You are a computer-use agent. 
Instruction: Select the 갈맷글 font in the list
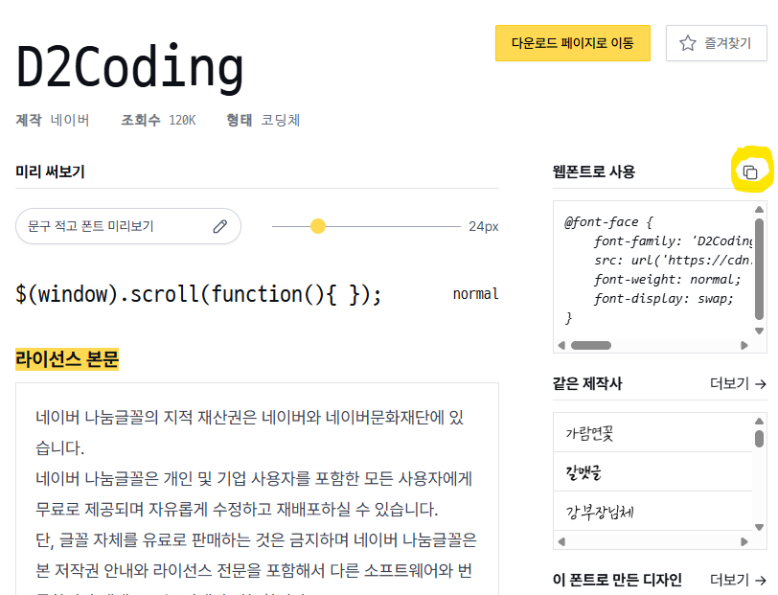(x=653, y=471)
